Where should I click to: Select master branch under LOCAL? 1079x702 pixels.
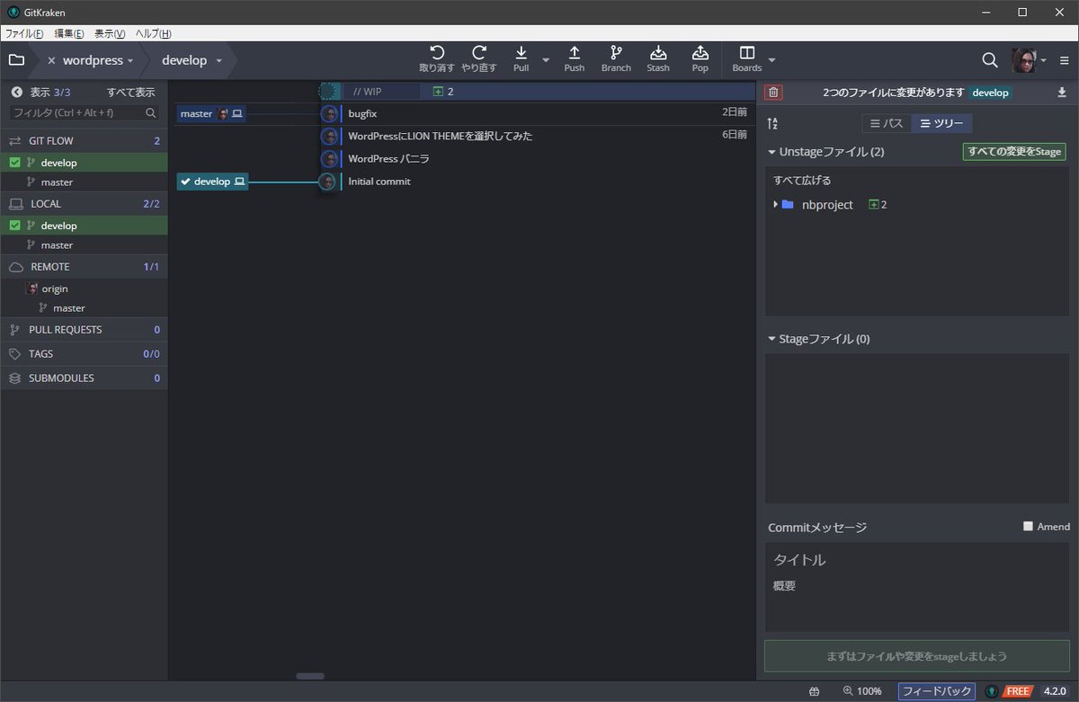57,244
